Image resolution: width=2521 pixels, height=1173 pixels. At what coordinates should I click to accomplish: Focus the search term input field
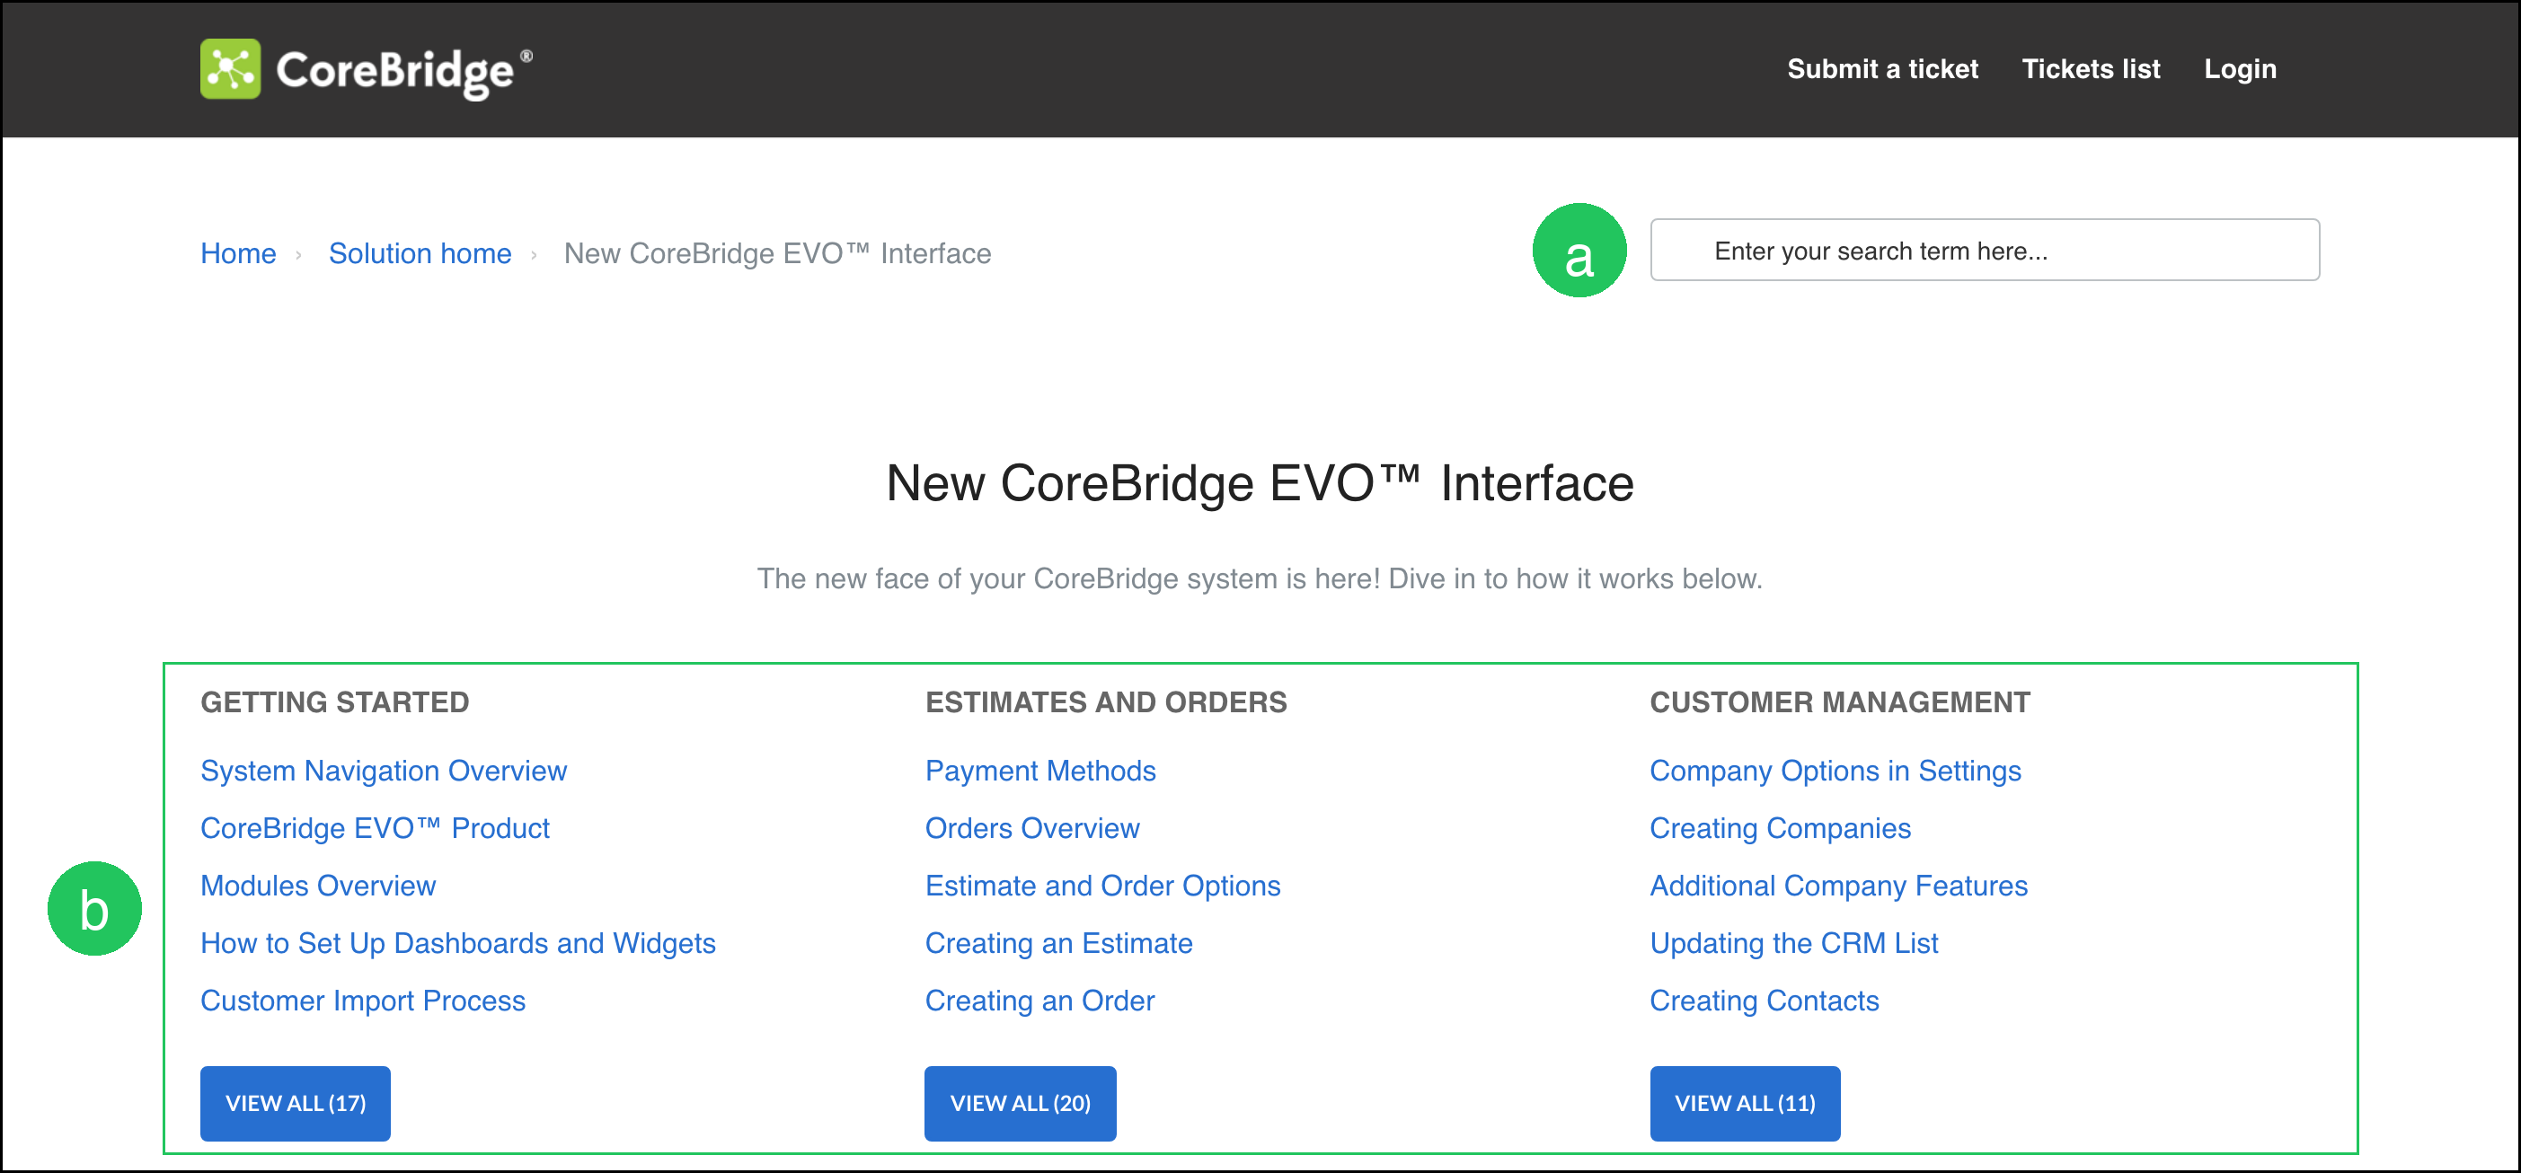point(1984,251)
